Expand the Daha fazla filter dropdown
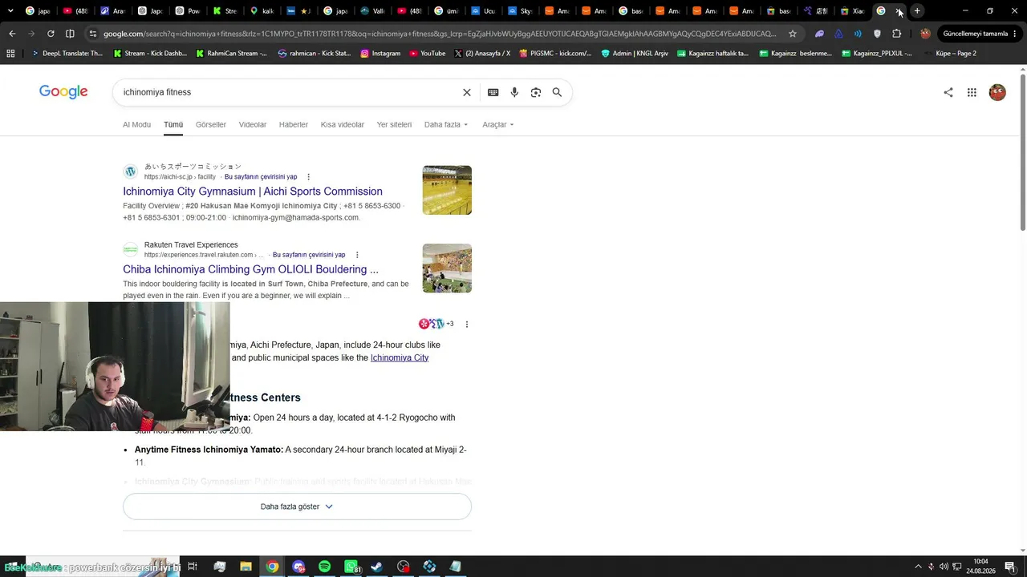Image resolution: width=1027 pixels, height=577 pixels. tap(446, 125)
